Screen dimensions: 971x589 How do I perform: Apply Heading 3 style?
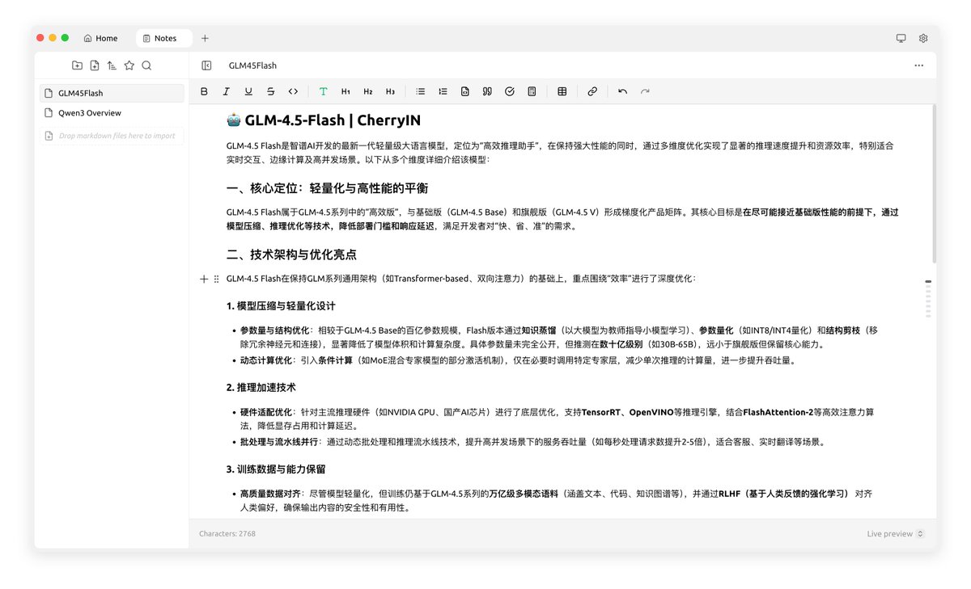point(390,91)
